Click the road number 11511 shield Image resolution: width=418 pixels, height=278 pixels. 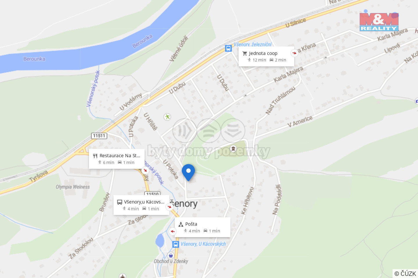(x=99, y=136)
